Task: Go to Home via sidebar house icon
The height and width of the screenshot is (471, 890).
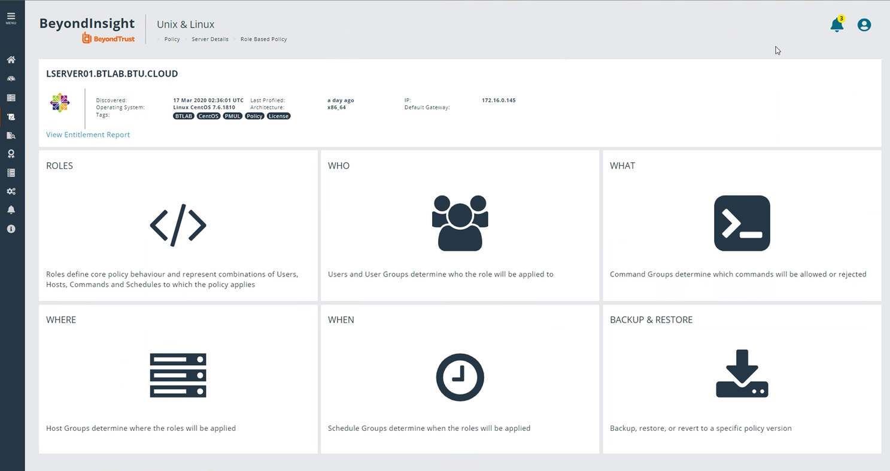Action: pos(11,60)
